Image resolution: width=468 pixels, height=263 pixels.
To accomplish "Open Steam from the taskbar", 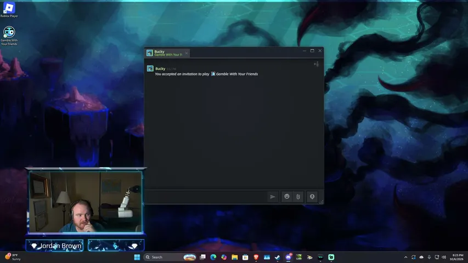I will coord(277,257).
